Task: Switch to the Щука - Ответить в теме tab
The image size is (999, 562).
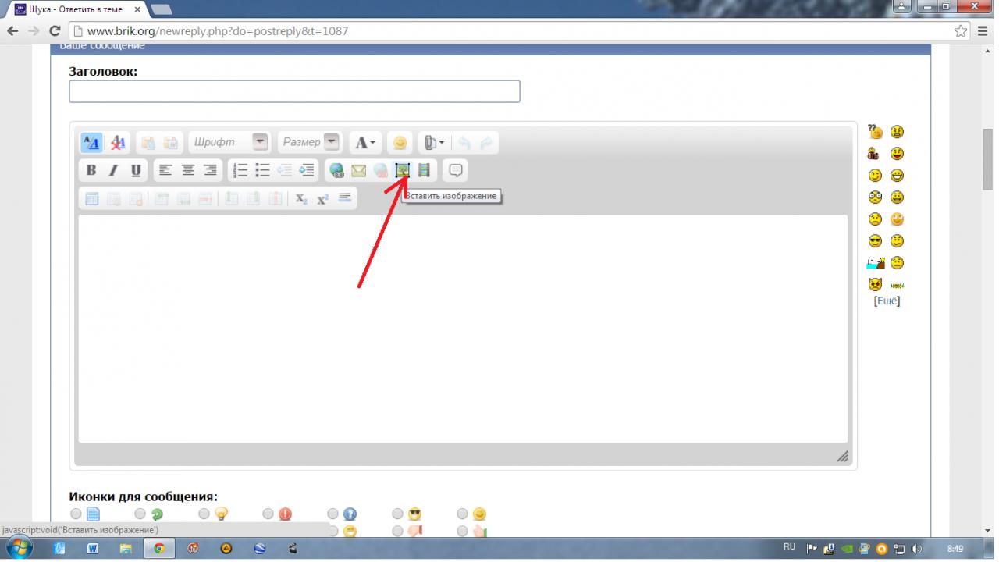Action: click(x=76, y=9)
